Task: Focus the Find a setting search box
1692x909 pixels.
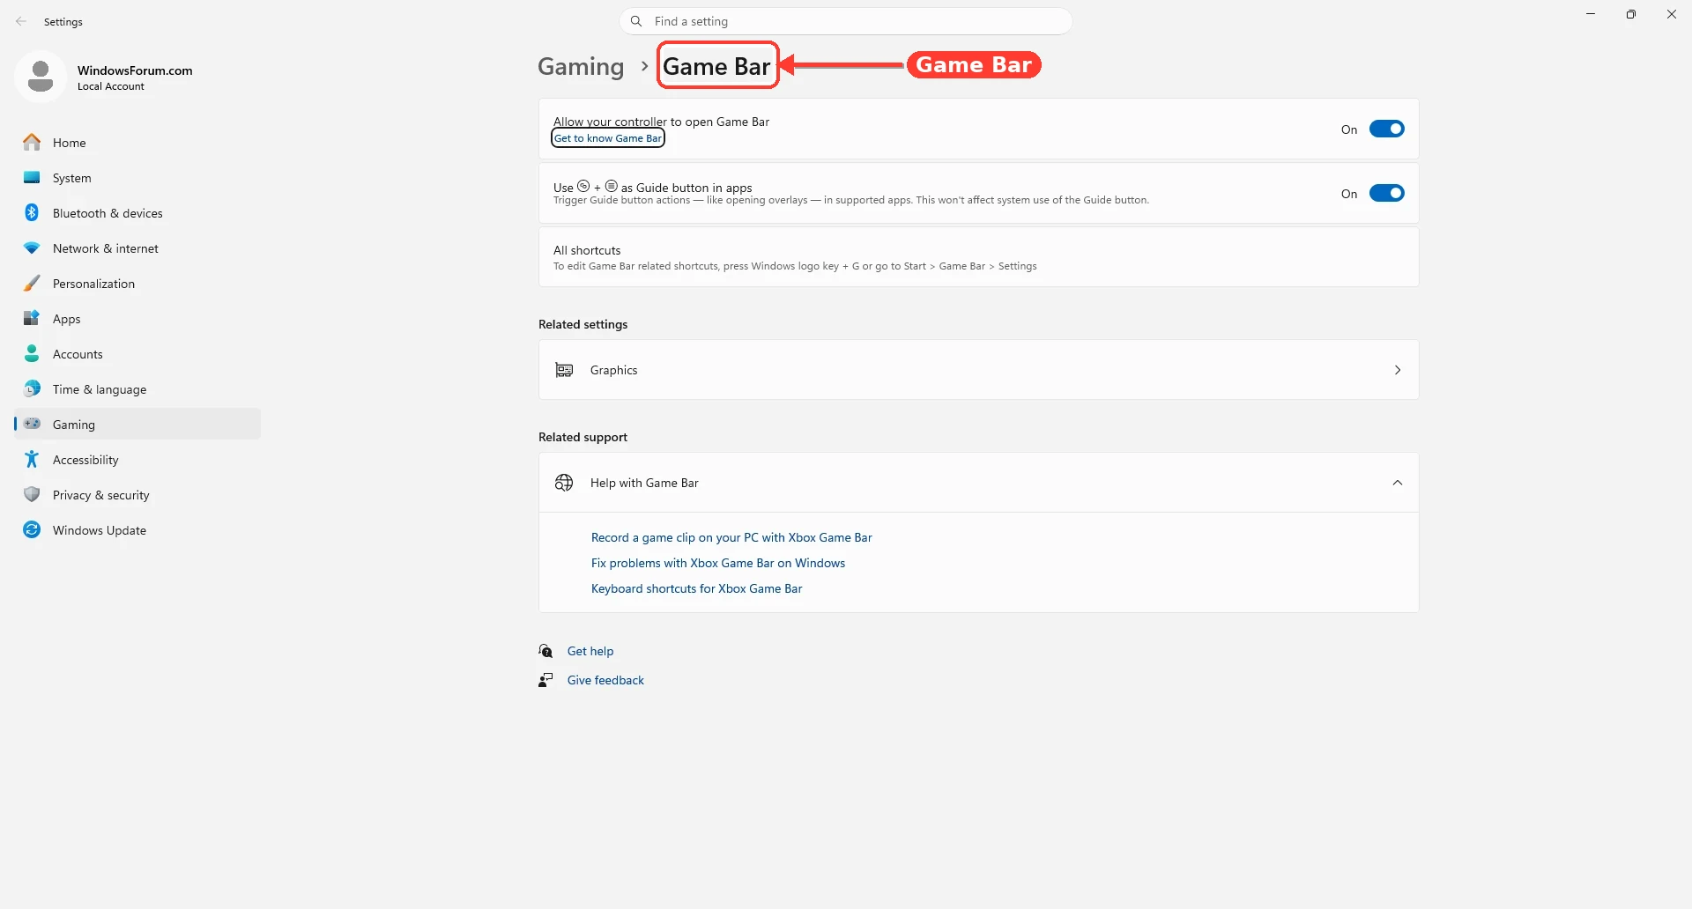Action: pyautogui.click(x=846, y=21)
